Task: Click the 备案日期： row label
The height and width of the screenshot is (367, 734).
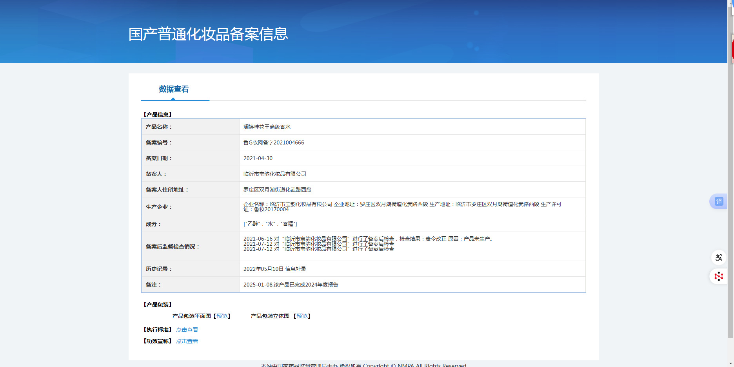Action: pos(159,158)
